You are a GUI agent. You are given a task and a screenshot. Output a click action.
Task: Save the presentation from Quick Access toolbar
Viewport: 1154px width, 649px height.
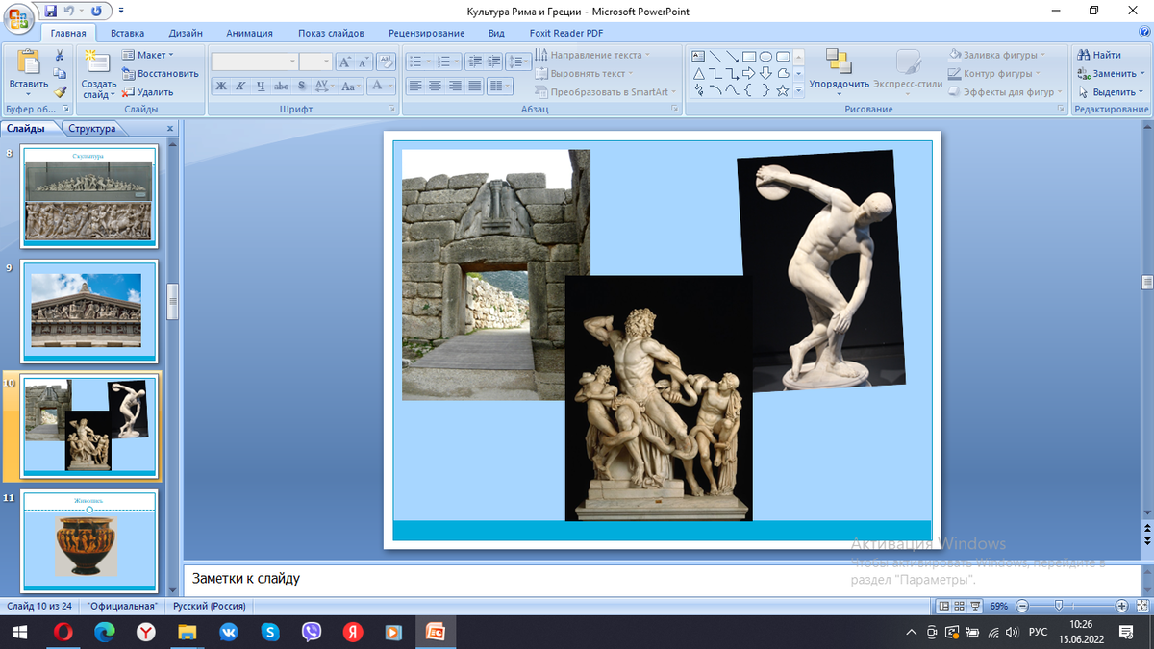coord(52,11)
